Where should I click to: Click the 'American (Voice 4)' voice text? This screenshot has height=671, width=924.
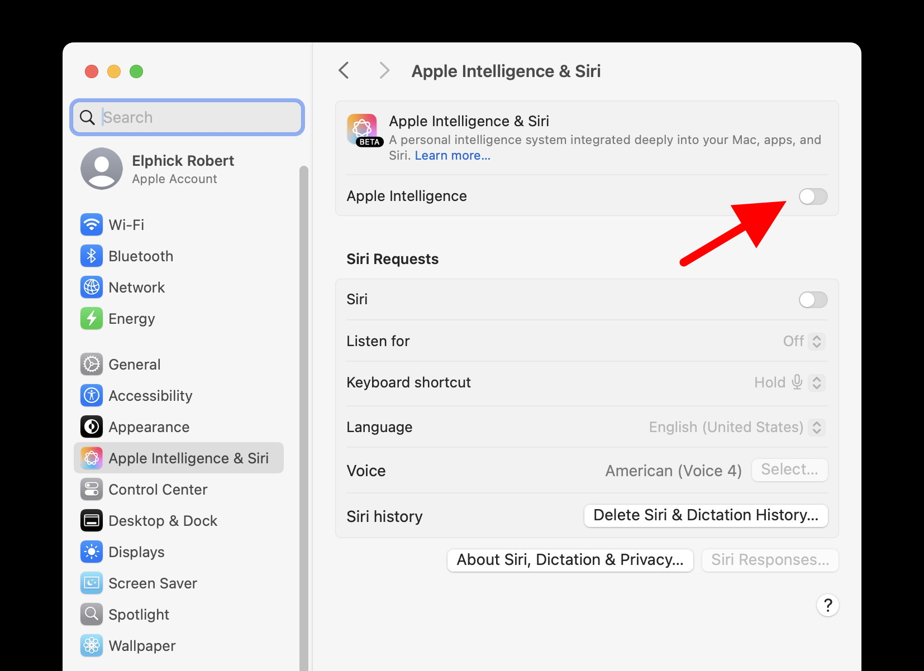pos(674,471)
